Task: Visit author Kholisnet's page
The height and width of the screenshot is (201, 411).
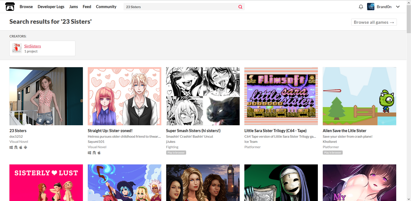Action: pyautogui.click(x=330, y=142)
